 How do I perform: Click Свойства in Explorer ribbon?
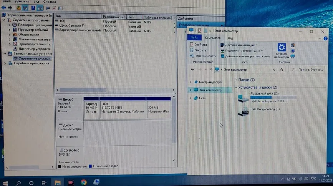click(199, 45)
